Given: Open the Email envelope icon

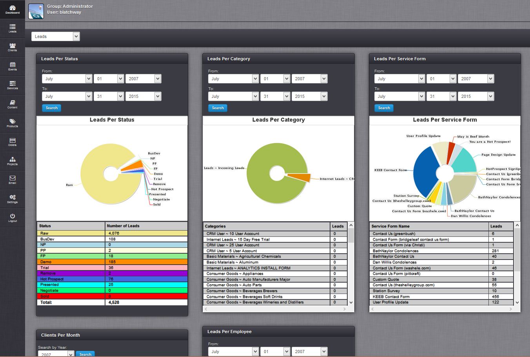Looking at the screenshot, I should pyautogui.click(x=12, y=180).
